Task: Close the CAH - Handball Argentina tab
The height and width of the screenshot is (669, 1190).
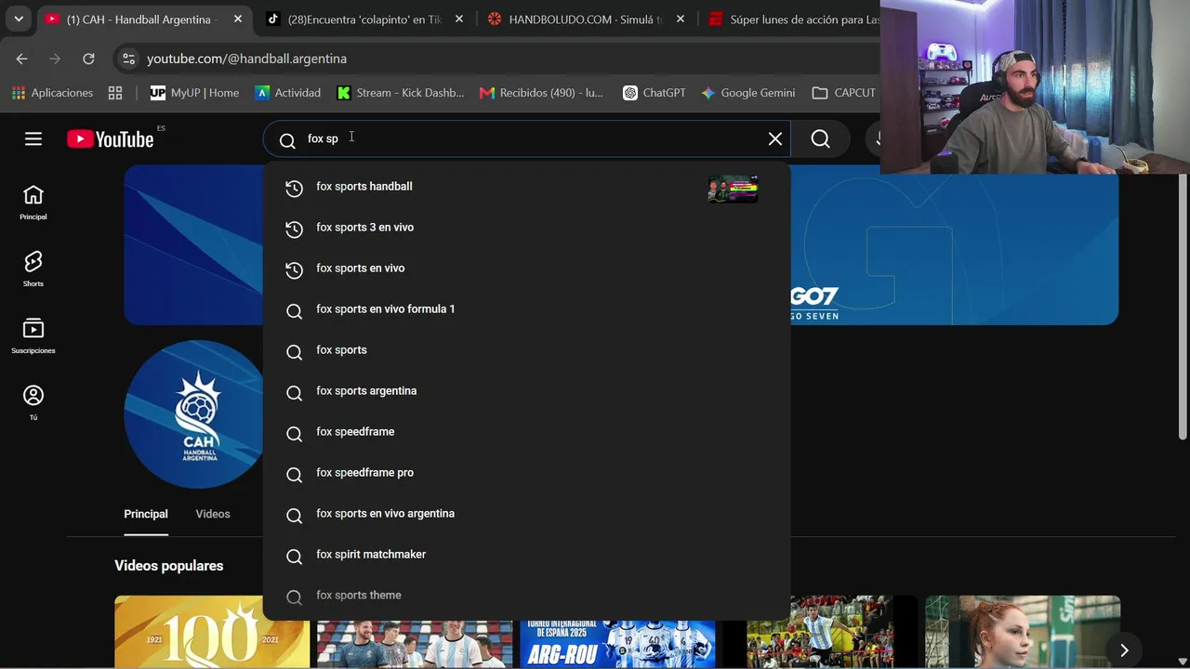Action: 238,19
